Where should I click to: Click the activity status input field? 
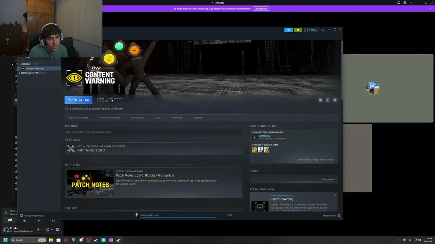pyautogui.click(x=153, y=132)
